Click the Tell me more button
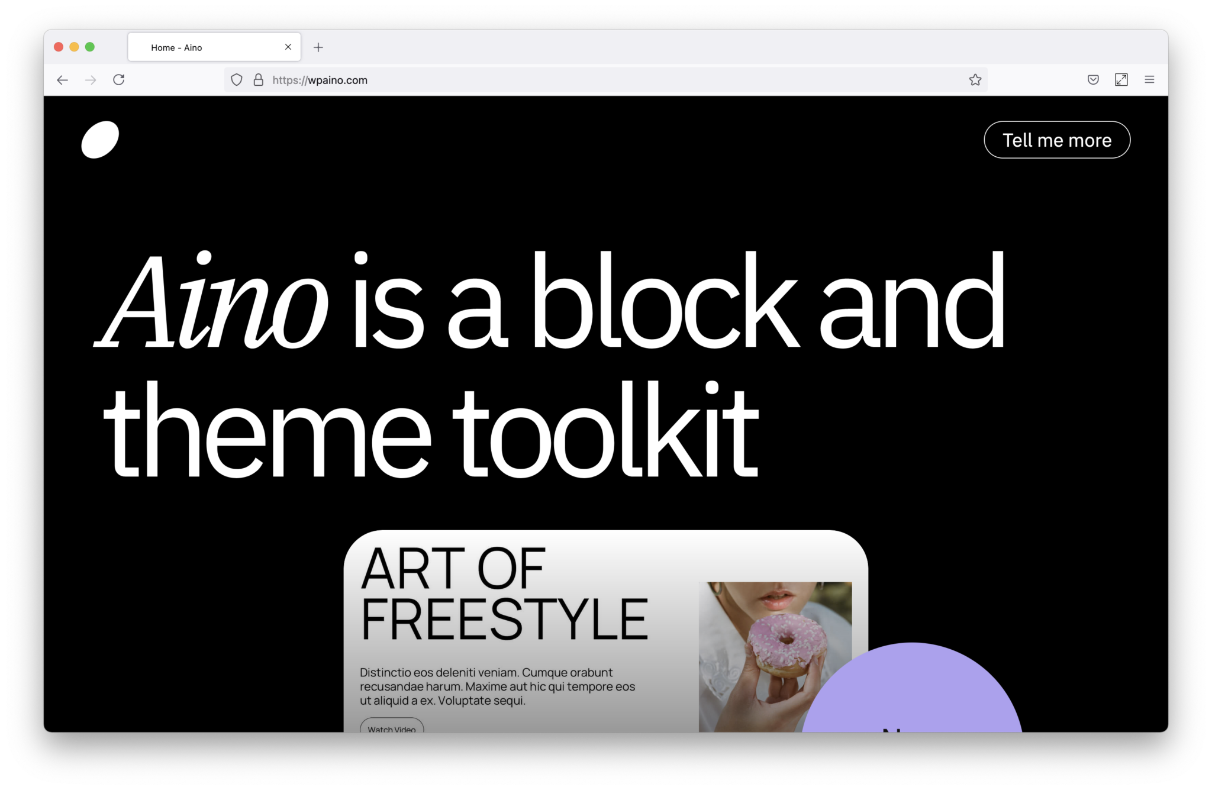 pyautogui.click(x=1057, y=140)
